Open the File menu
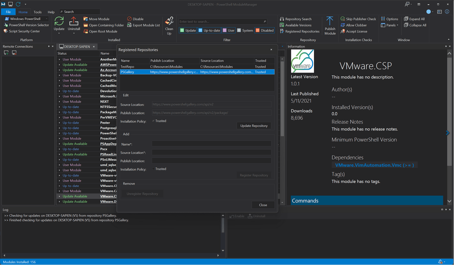454x265 pixels. 8,12
